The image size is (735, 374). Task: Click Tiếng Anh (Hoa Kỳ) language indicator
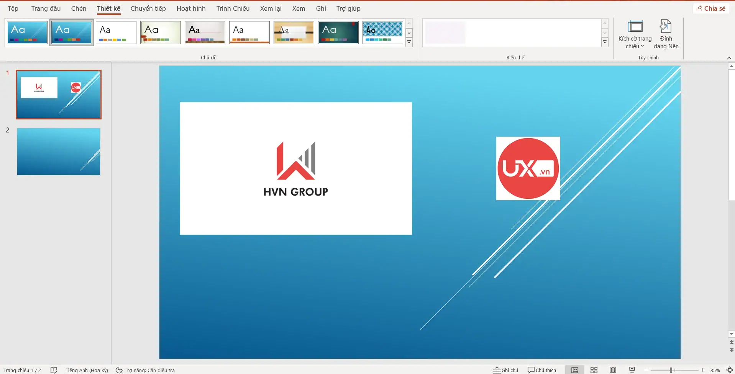click(x=87, y=370)
